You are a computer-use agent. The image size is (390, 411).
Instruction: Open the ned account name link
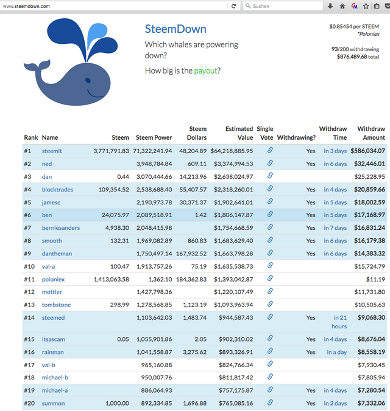47,164
